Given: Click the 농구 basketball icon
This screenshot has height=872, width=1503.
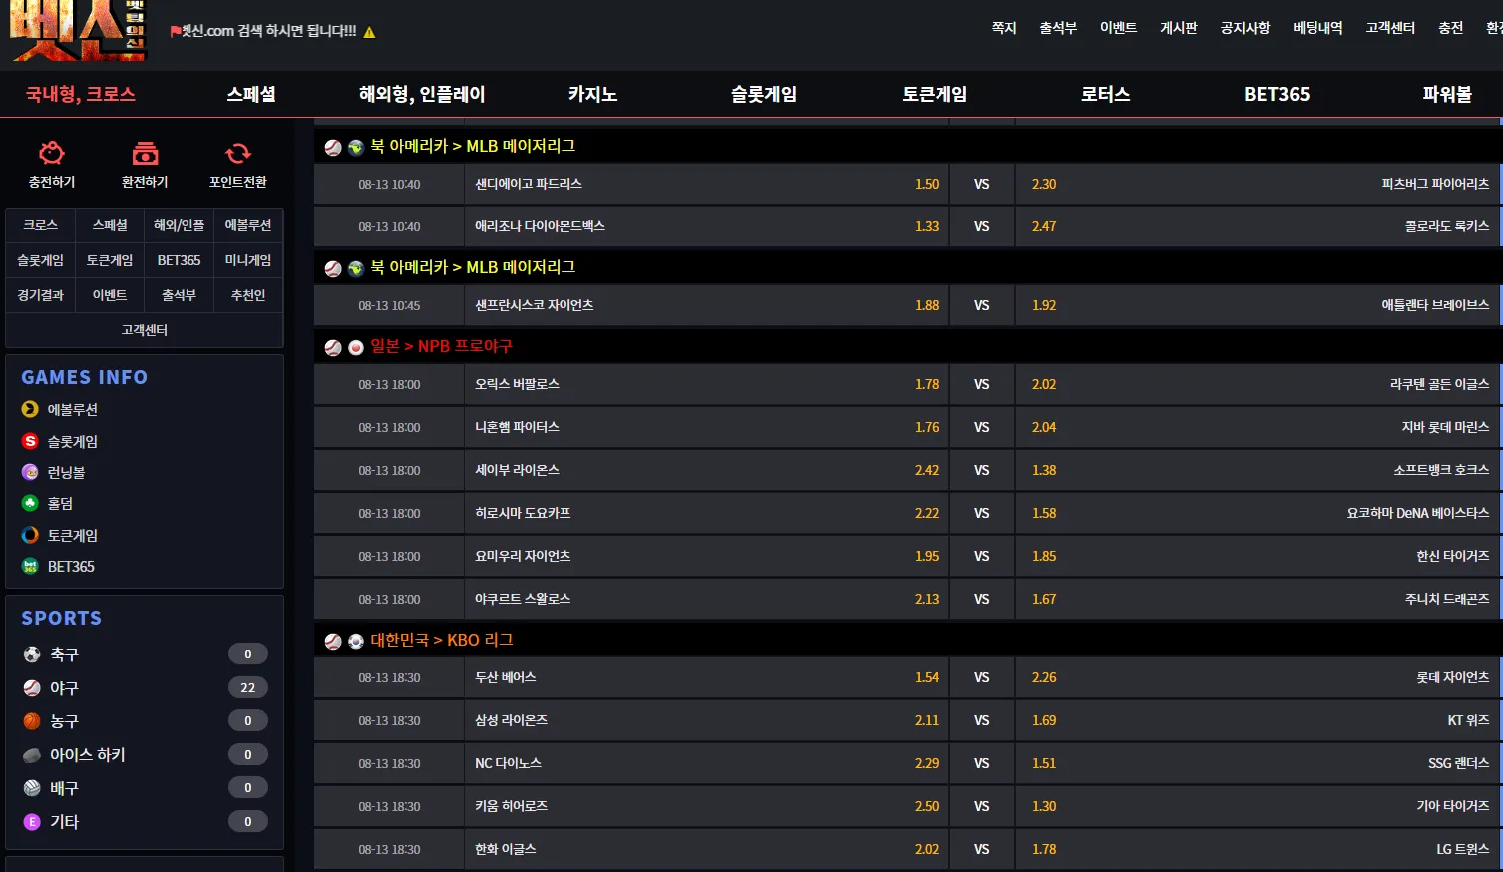Looking at the screenshot, I should pos(32,721).
